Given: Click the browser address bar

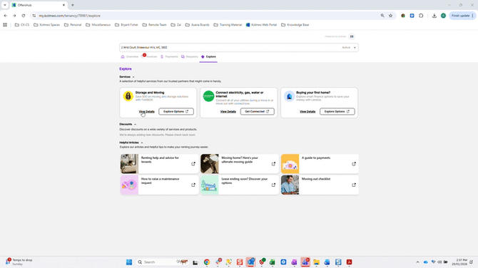Looking at the screenshot, I should 208,16.
